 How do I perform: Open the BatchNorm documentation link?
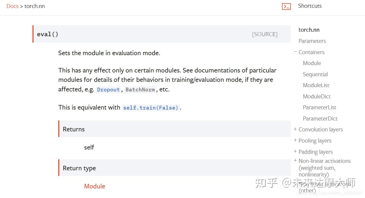(x=140, y=90)
